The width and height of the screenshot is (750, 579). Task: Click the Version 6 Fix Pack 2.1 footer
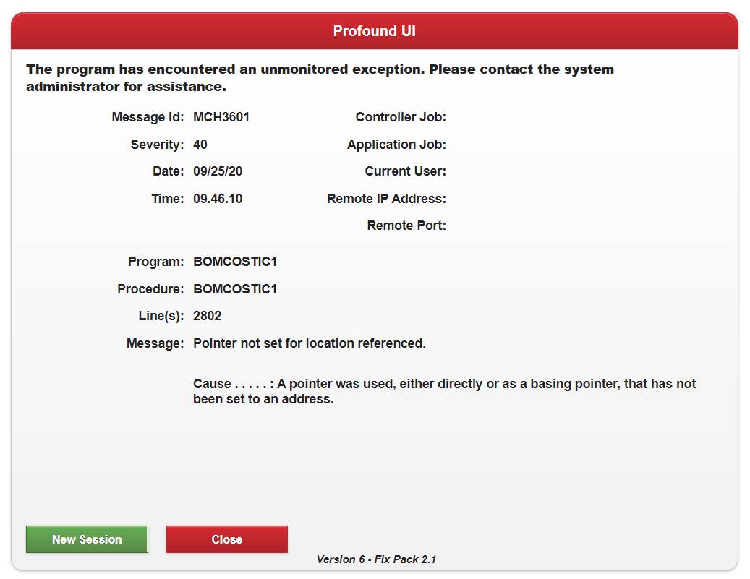[376, 559]
